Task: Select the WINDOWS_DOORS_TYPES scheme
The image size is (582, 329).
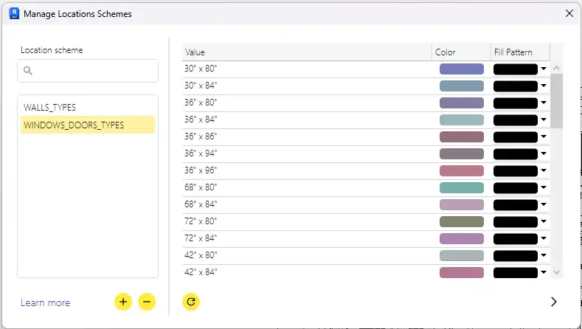Action: [x=74, y=125]
